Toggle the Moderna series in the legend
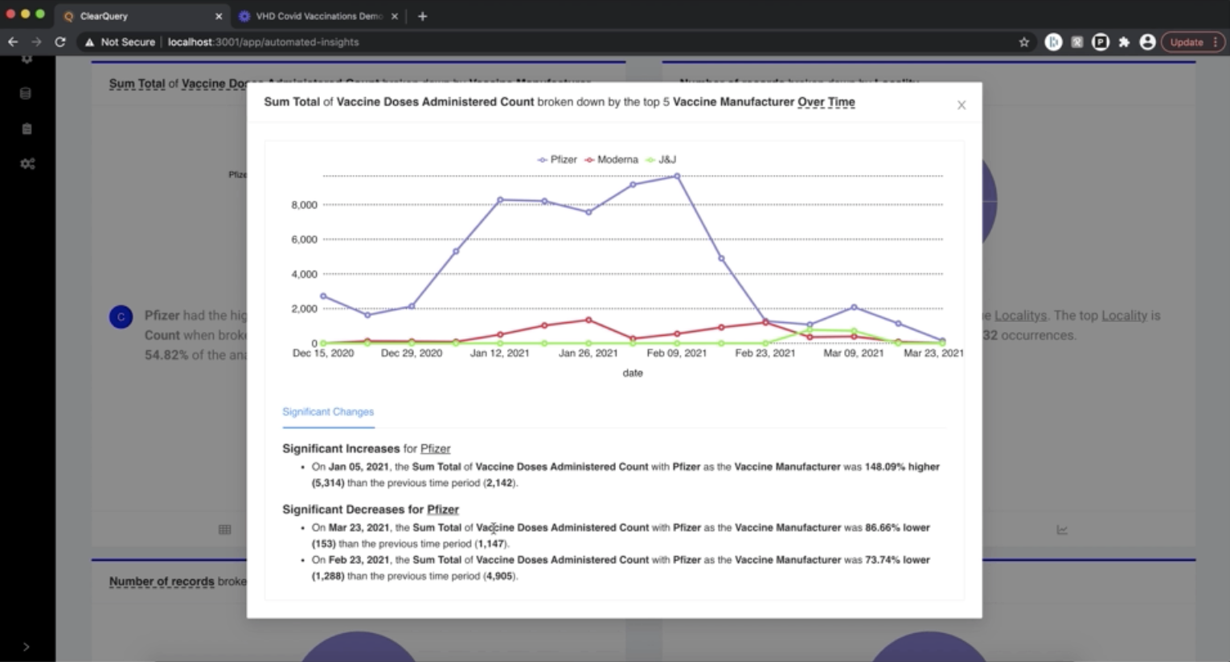The width and height of the screenshot is (1230, 662). (611, 160)
